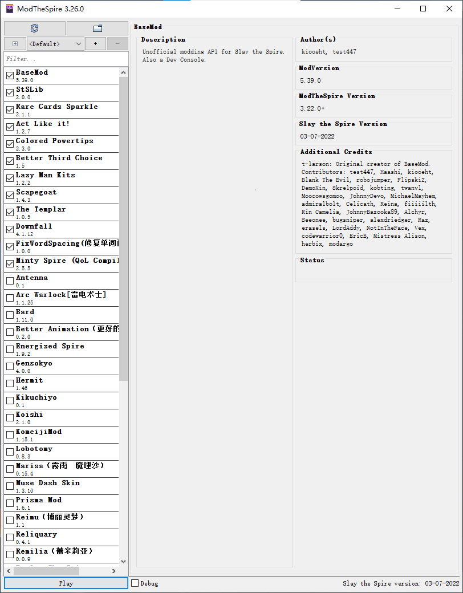
Task: Uncheck the Scapegoat checkbox
Action: pos(10,196)
